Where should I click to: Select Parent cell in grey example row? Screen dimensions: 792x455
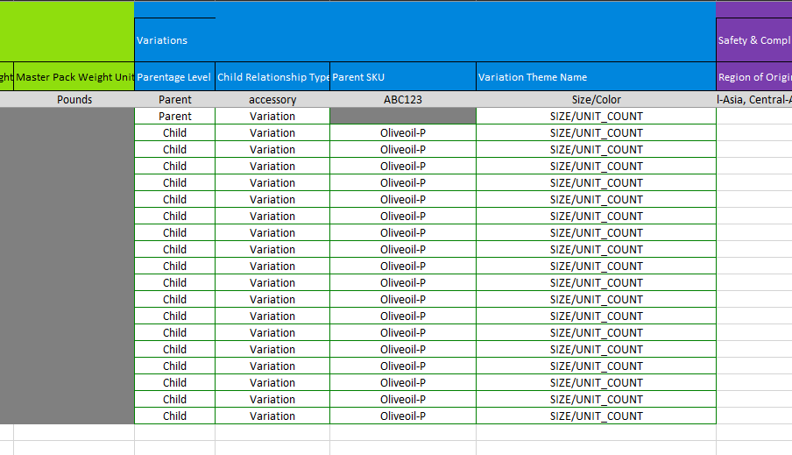click(x=174, y=100)
